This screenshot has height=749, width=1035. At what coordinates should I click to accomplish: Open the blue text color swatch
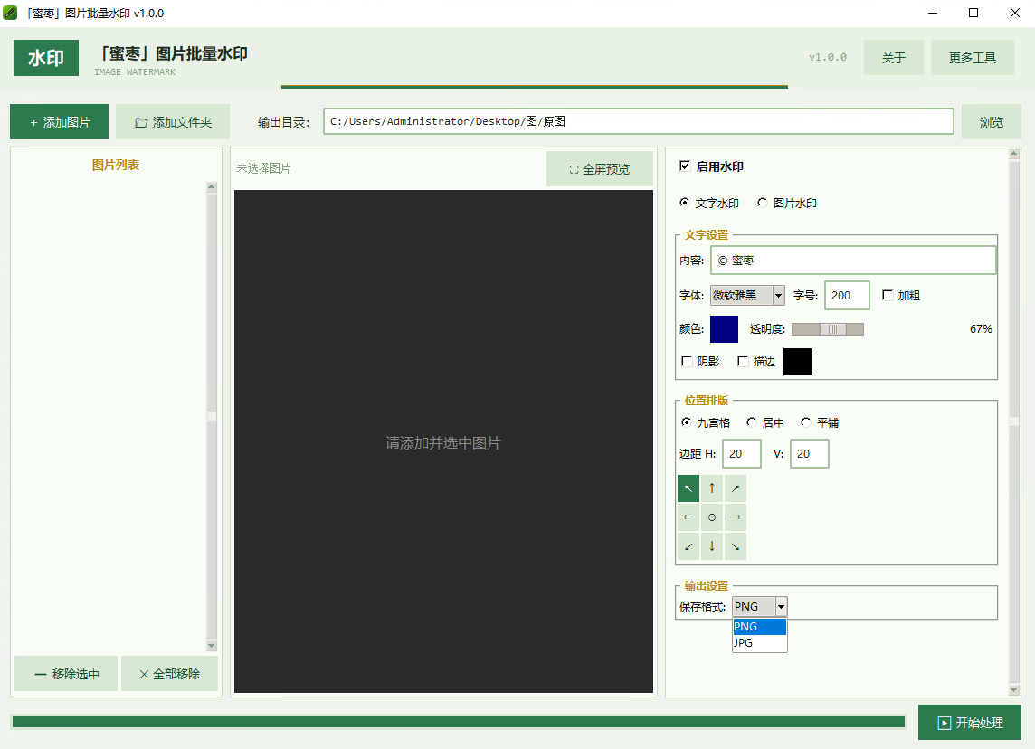coord(724,329)
